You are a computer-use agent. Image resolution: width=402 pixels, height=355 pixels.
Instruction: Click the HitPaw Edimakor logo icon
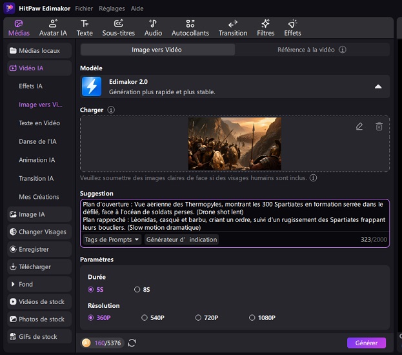click(9, 8)
